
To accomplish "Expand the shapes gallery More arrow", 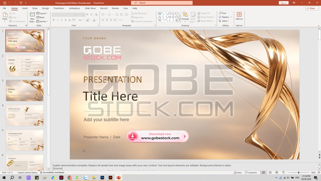I will pyautogui.click(x=180, y=20).
